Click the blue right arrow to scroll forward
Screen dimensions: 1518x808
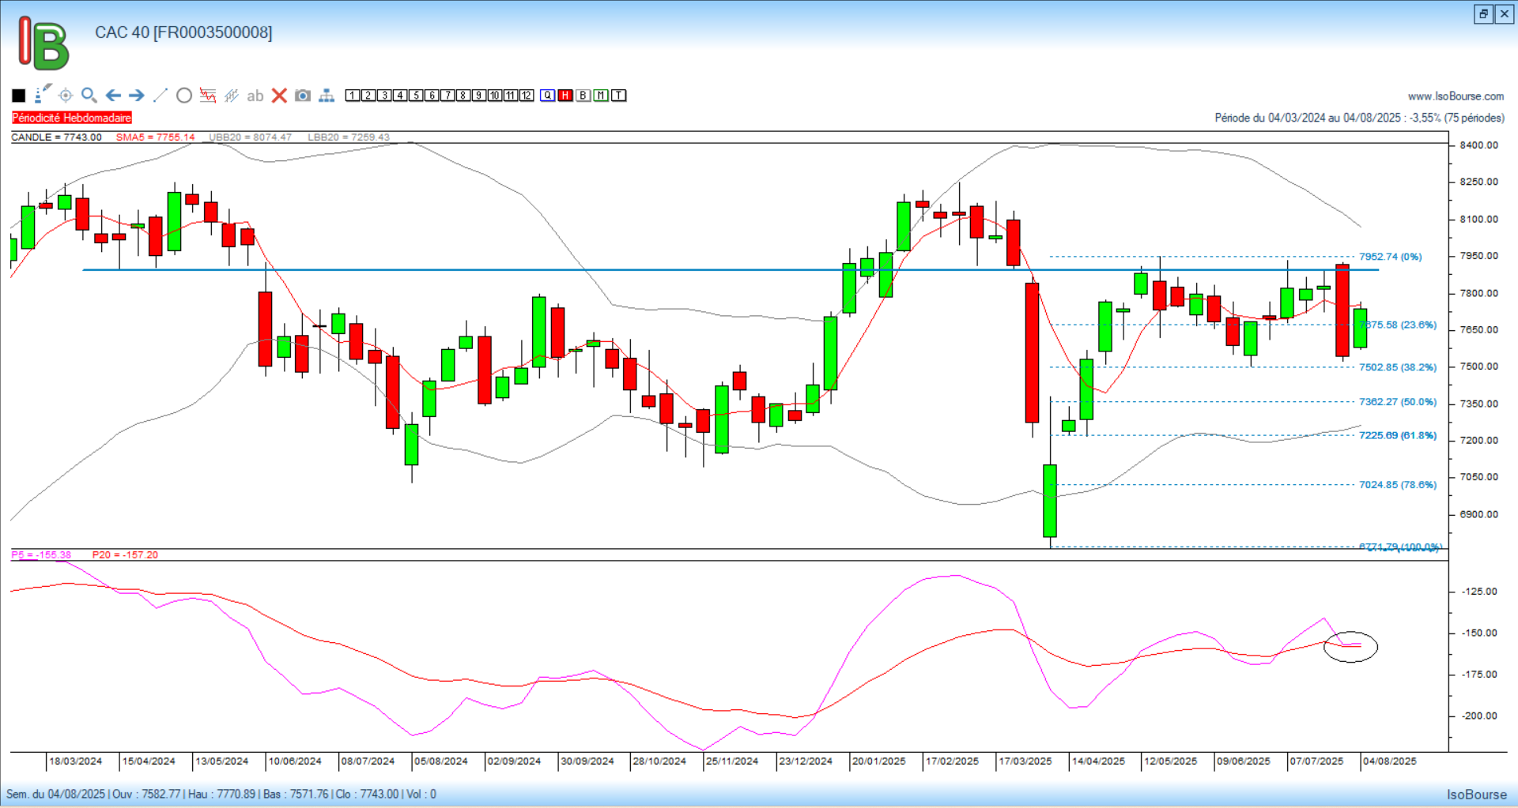[137, 96]
